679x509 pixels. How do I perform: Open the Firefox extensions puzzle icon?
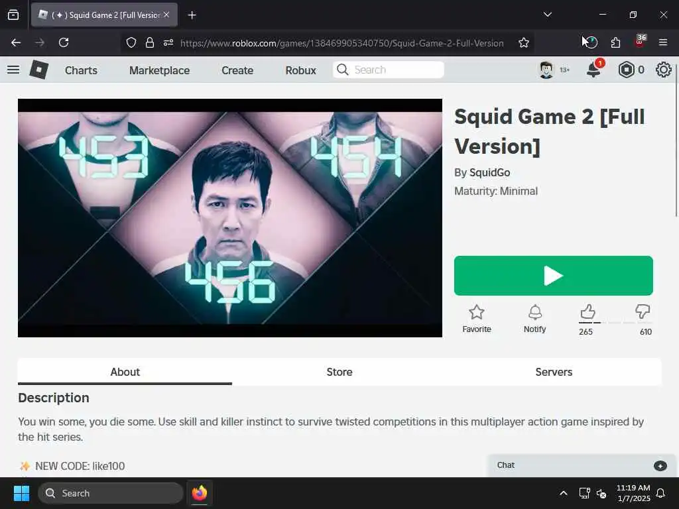tap(615, 42)
